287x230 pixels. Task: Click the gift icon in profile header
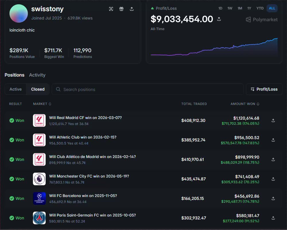coord(121,9)
